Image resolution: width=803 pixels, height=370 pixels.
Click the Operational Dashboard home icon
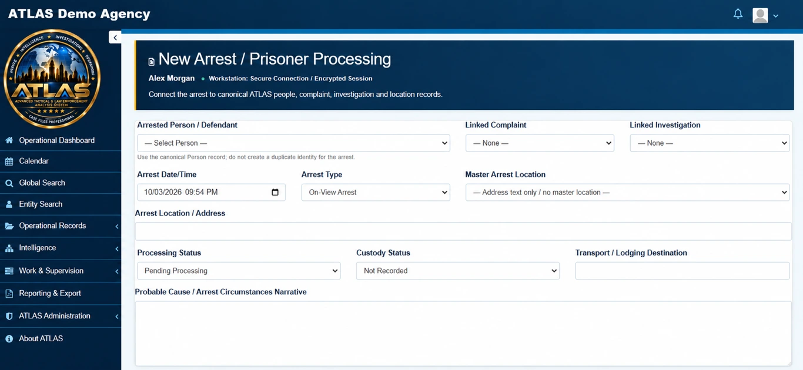click(x=9, y=140)
